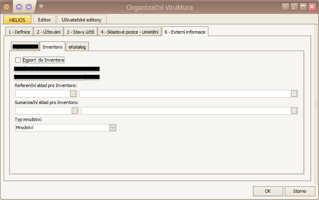The width and height of the screenshot is (319, 200).
Task: Click the print preview icon in title bar
Action: [286, 7]
